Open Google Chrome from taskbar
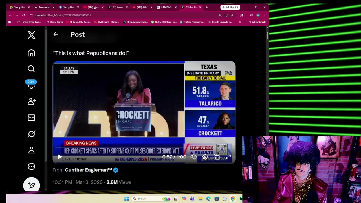Viewport: 361px width, 203px height. tap(233, 199)
